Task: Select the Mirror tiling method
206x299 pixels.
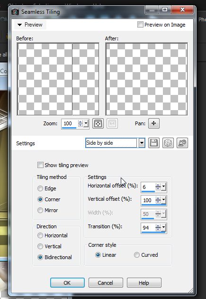Action: tap(40, 210)
